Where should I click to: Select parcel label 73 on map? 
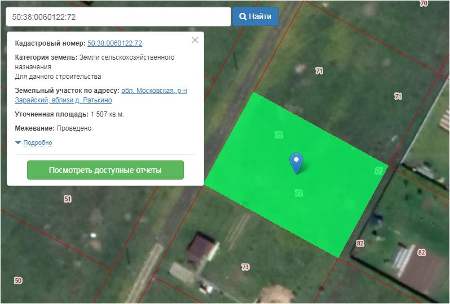pos(245,267)
